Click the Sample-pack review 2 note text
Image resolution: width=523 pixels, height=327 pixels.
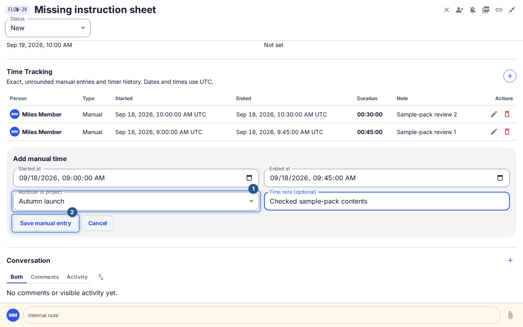pos(427,114)
